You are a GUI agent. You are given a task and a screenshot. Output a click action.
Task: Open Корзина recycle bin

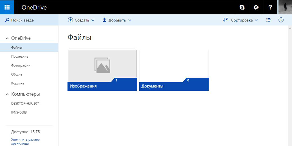[18, 84]
